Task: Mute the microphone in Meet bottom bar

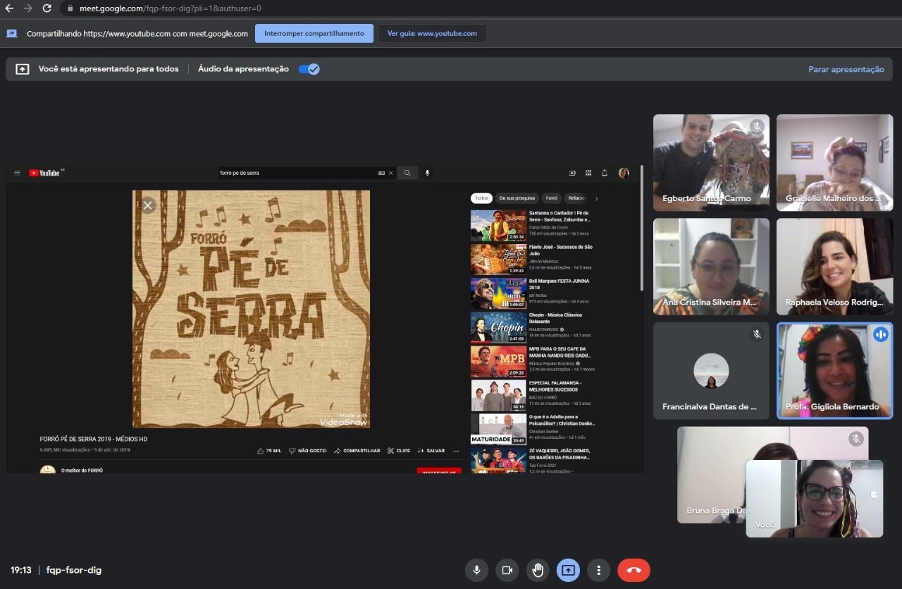Action: [476, 570]
